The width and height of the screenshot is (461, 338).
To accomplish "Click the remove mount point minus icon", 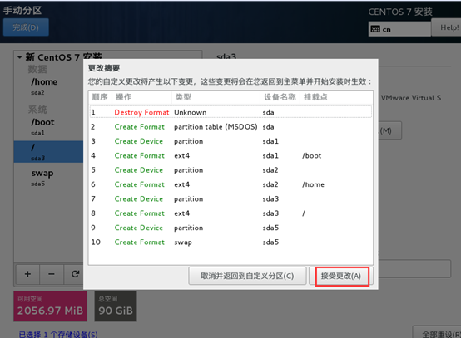I will 52,274.
